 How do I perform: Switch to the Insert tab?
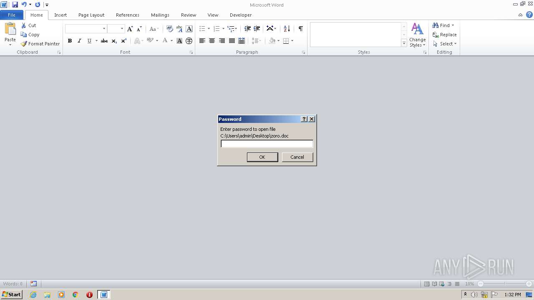60,15
